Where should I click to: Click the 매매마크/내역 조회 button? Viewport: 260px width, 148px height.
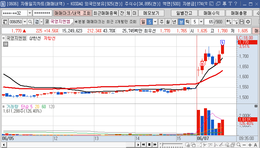(72, 13)
